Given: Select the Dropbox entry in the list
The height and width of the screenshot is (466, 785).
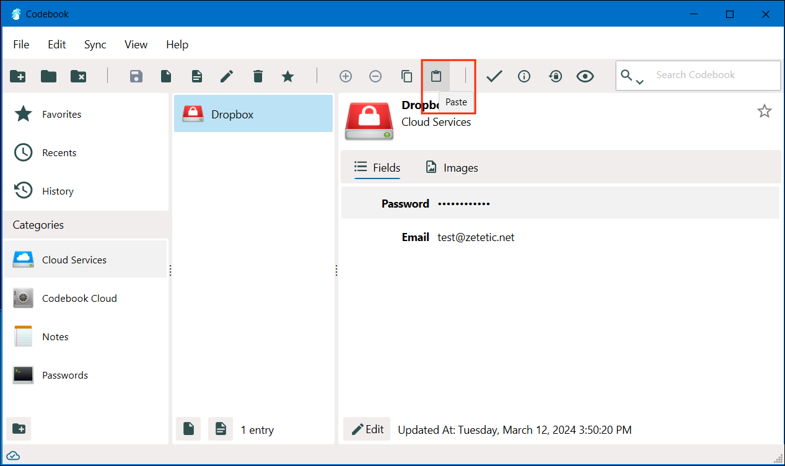Looking at the screenshot, I should [x=253, y=113].
